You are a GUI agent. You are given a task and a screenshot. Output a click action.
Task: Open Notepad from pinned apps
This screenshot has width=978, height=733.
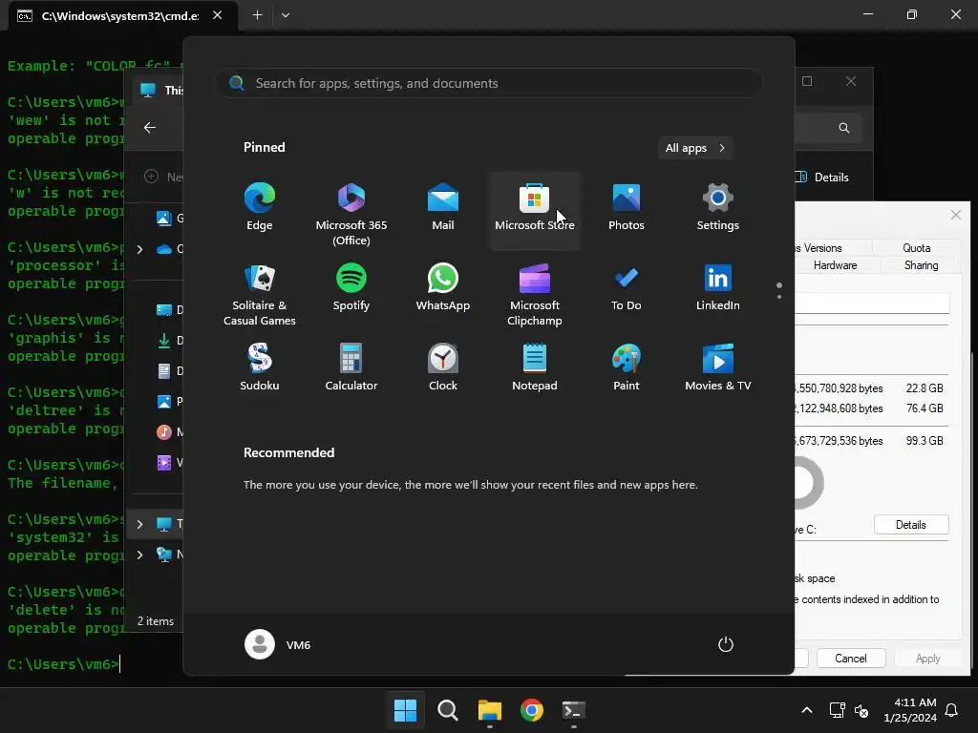pyautogui.click(x=535, y=367)
